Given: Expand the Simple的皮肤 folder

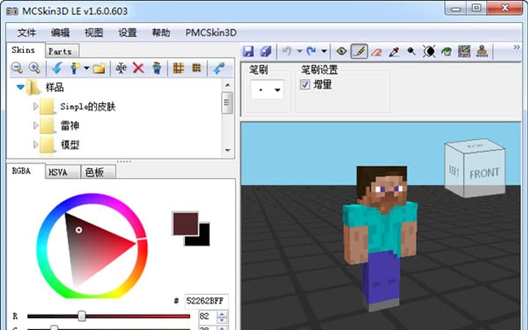Looking at the screenshot, I should 35,106.
